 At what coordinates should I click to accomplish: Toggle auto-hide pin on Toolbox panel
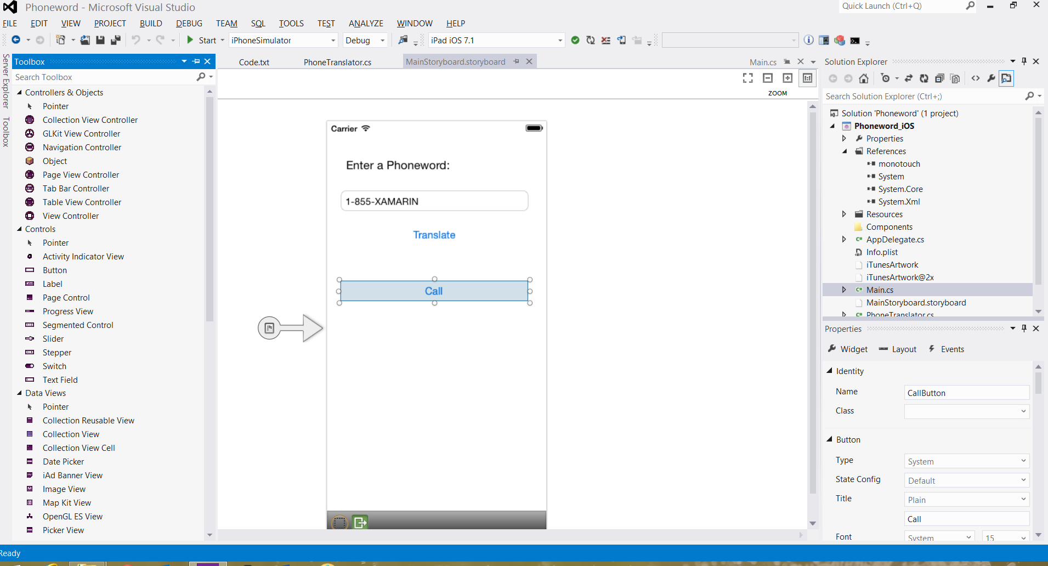196,61
